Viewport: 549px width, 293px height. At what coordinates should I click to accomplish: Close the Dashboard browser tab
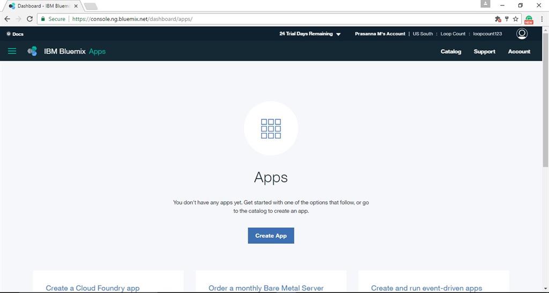(76, 6)
